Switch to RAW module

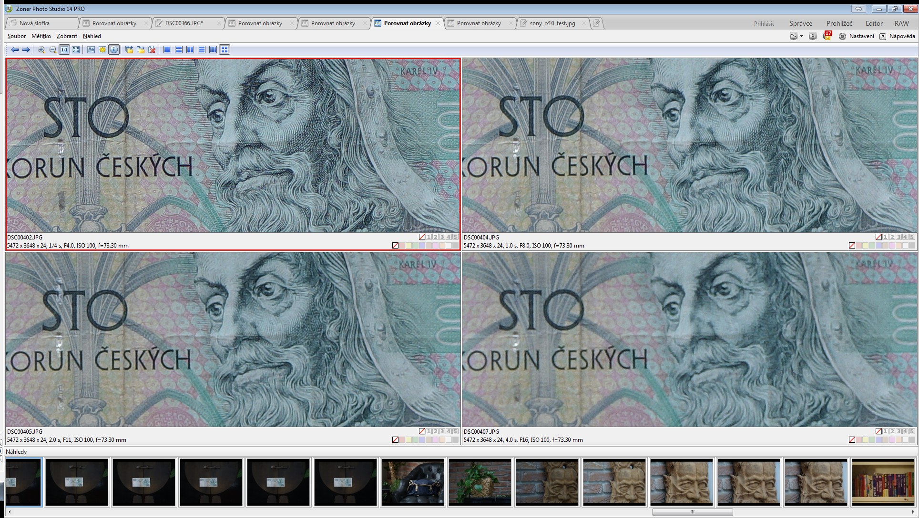click(x=902, y=23)
